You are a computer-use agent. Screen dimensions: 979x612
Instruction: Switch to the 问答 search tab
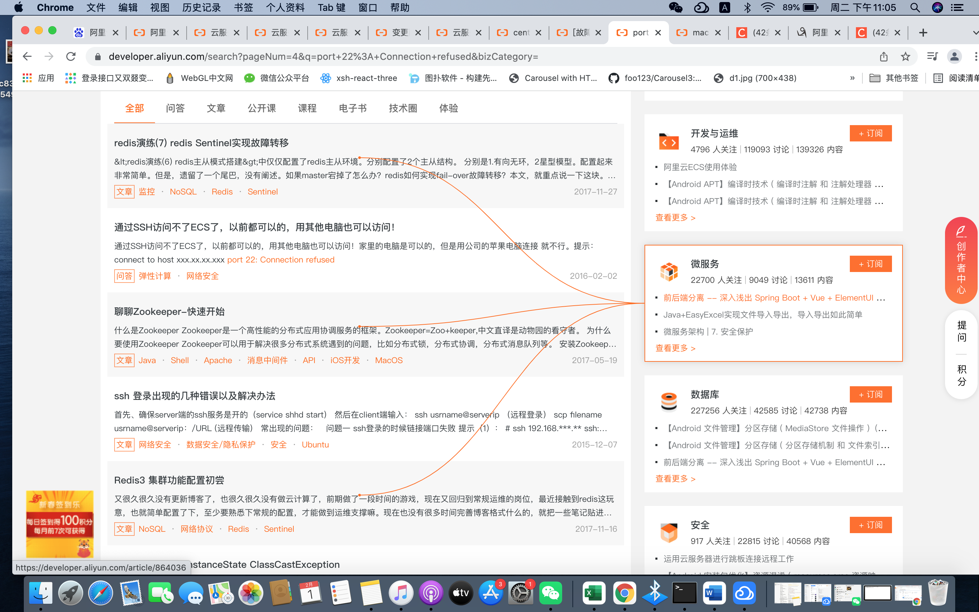pos(175,108)
